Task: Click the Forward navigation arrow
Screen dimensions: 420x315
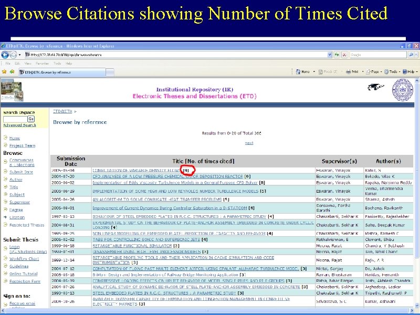Action: 13,55
